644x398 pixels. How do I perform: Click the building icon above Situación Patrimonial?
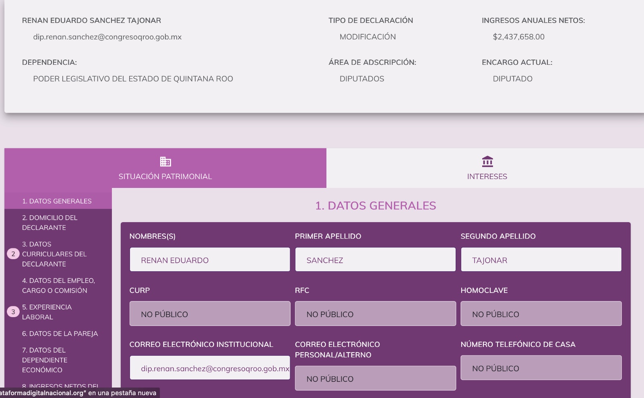(165, 162)
